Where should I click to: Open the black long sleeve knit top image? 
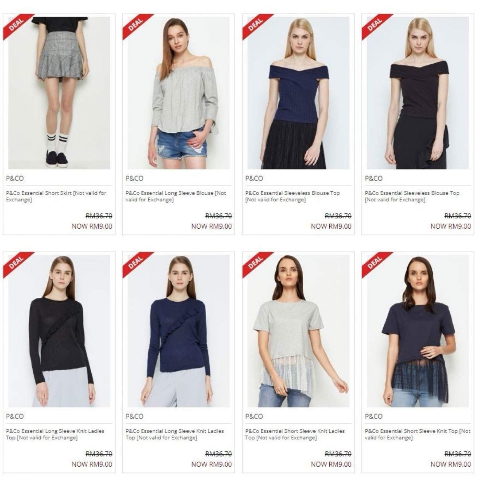click(x=59, y=331)
